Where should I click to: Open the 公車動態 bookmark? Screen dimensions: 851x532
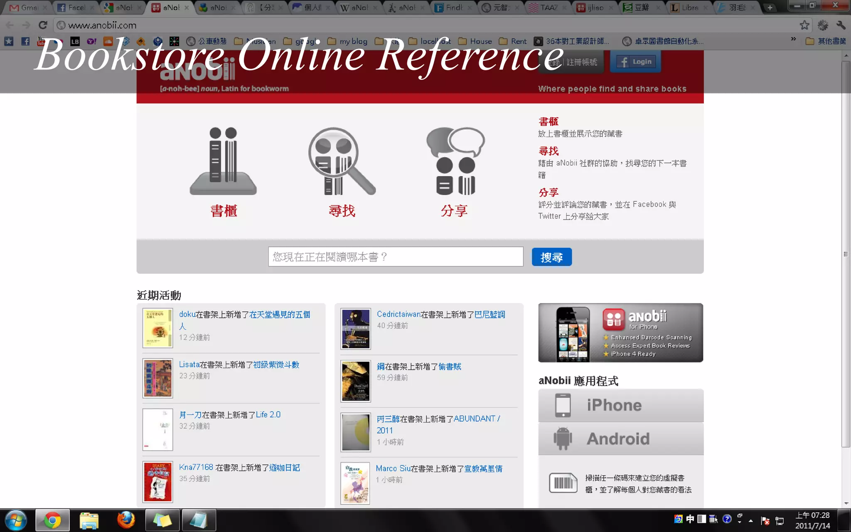click(x=207, y=41)
